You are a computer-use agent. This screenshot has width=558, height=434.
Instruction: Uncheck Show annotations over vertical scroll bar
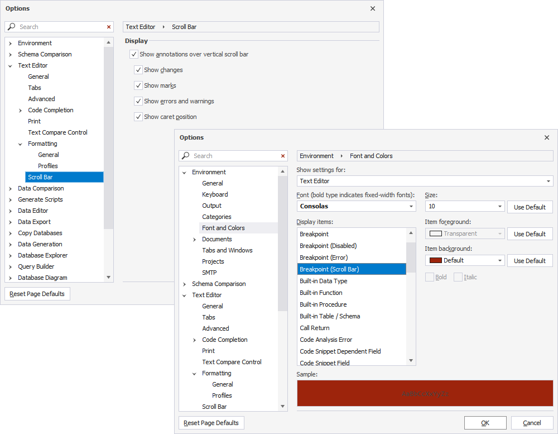click(x=133, y=54)
